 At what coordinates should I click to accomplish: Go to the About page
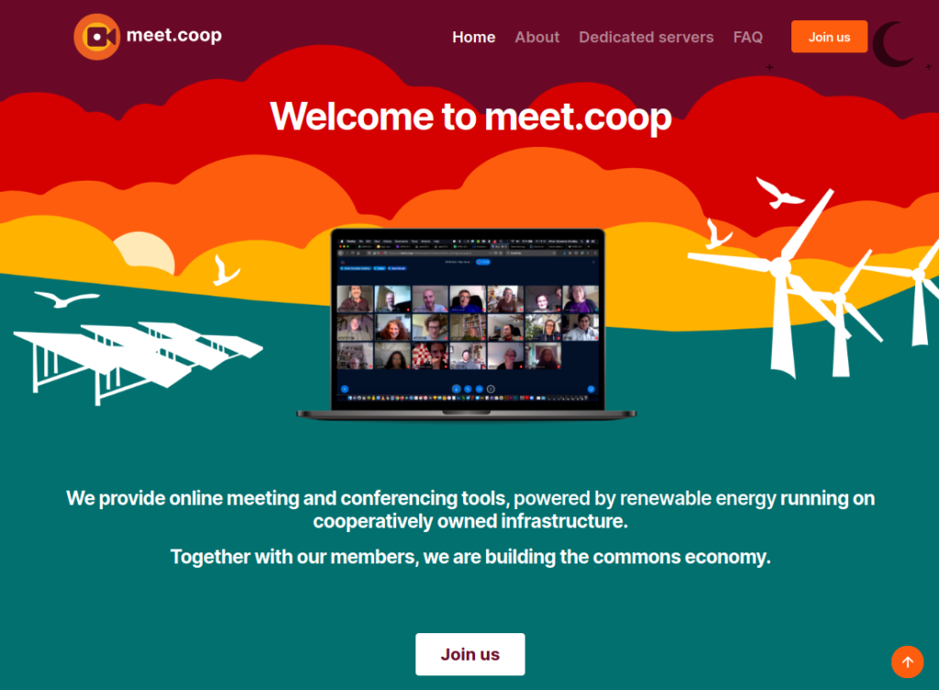click(537, 37)
